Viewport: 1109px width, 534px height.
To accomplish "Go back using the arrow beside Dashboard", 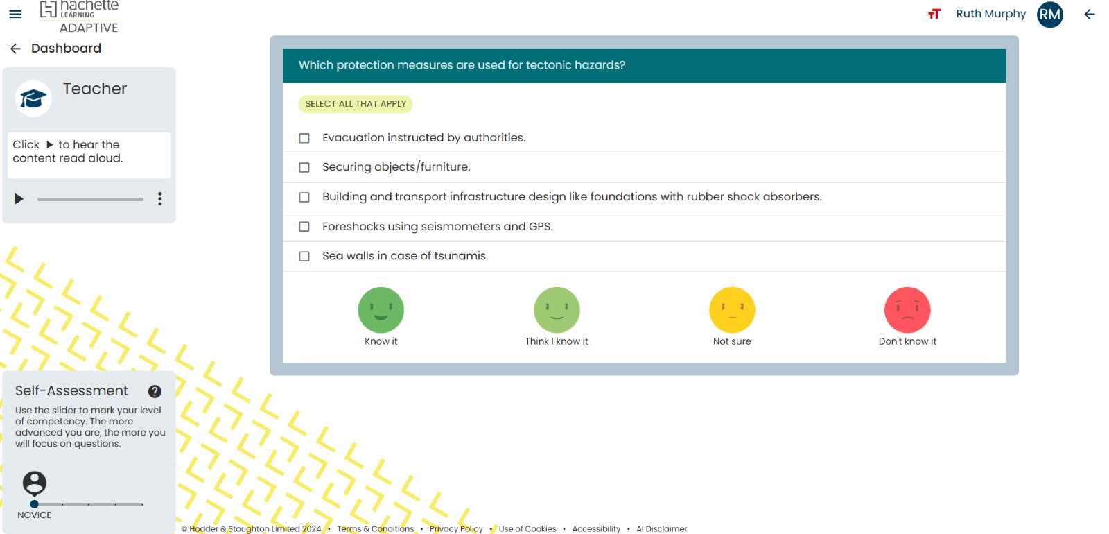I will [x=15, y=49].
